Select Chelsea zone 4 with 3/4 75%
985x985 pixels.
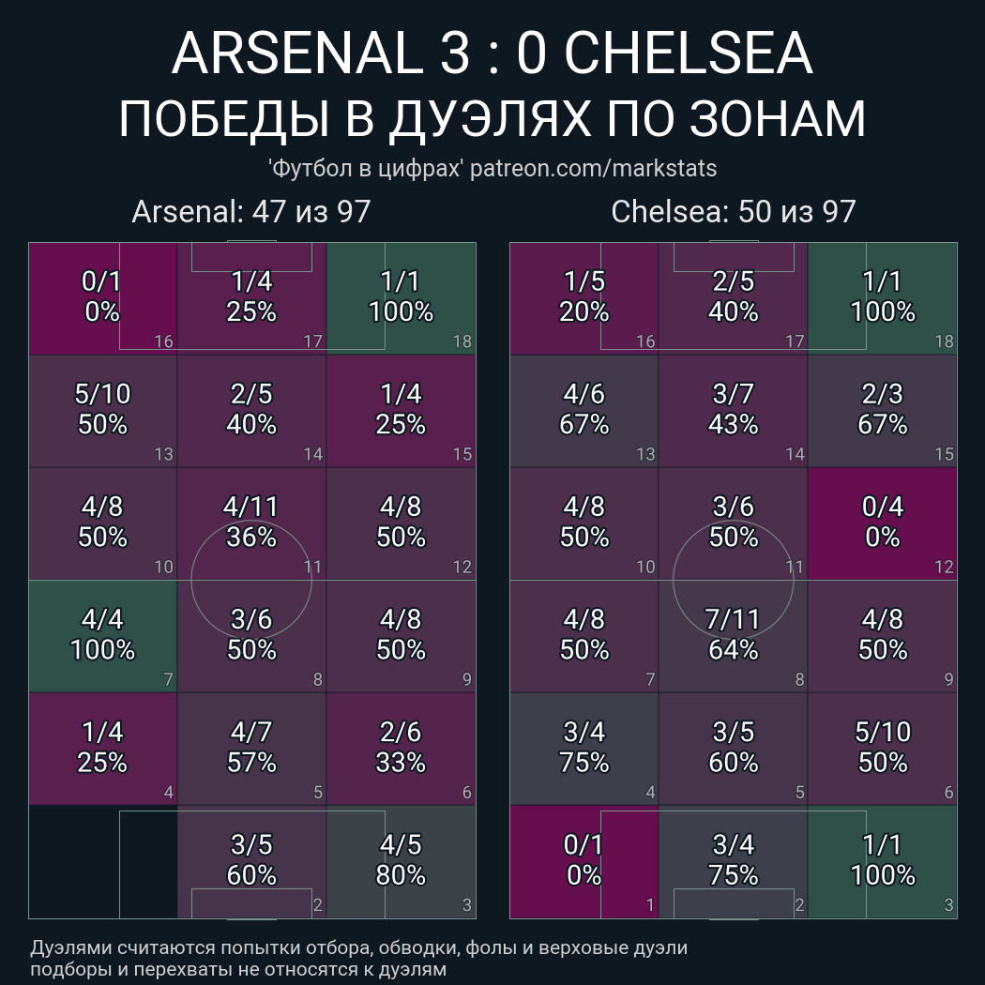(584, 749)
